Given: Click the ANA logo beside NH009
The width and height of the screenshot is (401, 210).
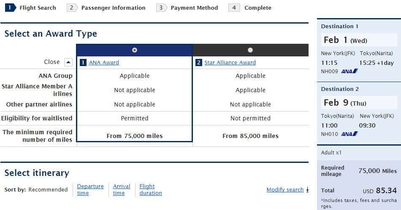Looking at the screenshot, I should coord(350,71).
